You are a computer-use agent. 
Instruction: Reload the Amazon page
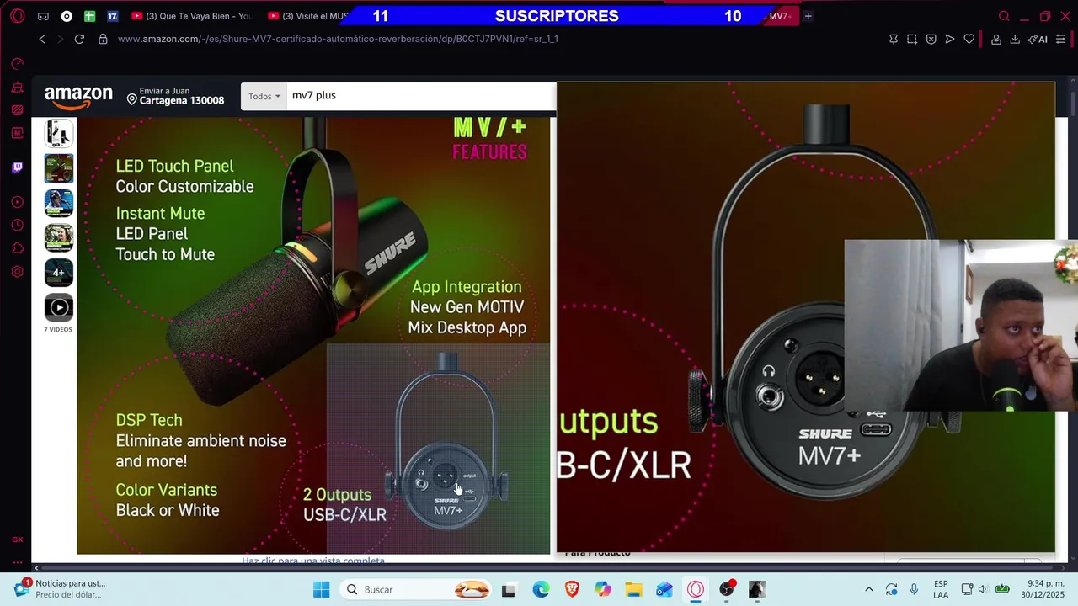[79, 39]
